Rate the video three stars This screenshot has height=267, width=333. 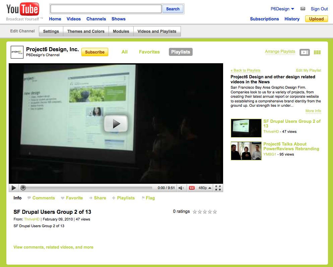(205, 212)
